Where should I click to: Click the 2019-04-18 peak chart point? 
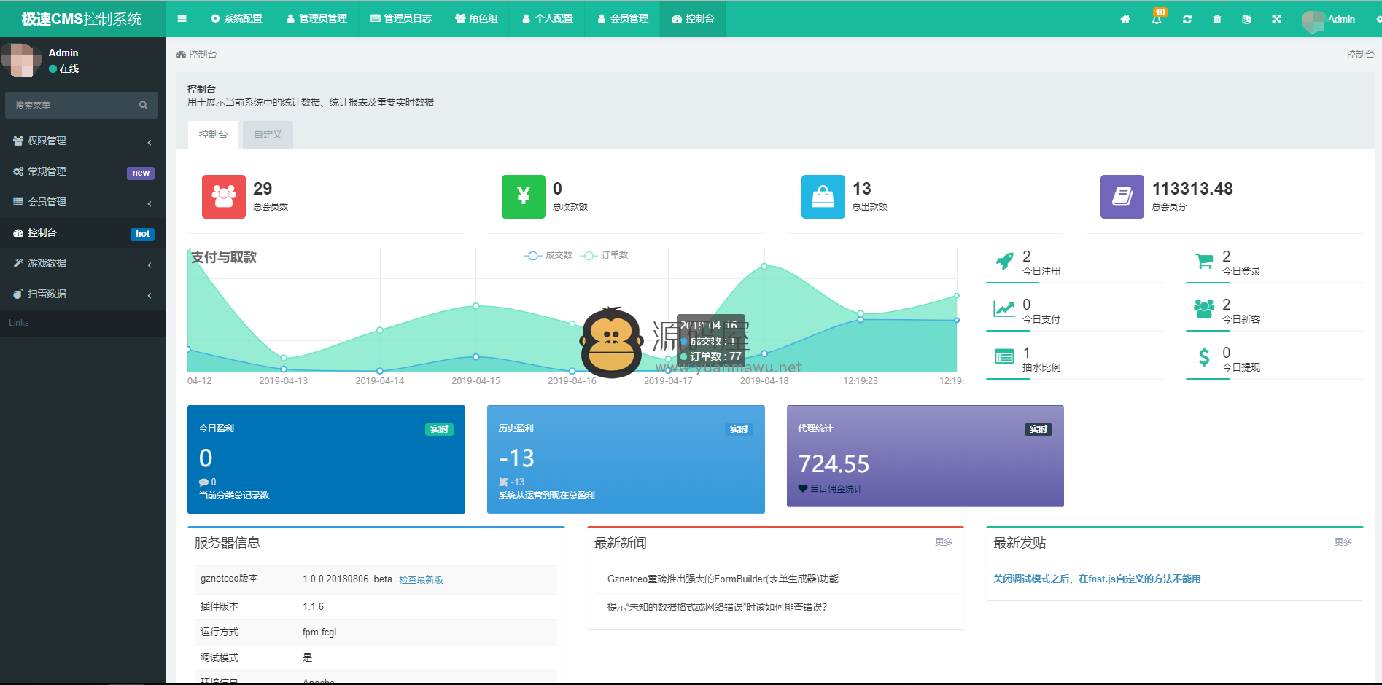[x=764, y=266]
